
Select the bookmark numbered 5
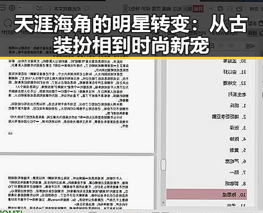point(238,150)
